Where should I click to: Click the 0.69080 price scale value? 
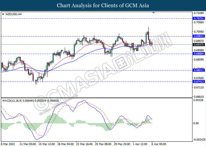pos(199,50)
